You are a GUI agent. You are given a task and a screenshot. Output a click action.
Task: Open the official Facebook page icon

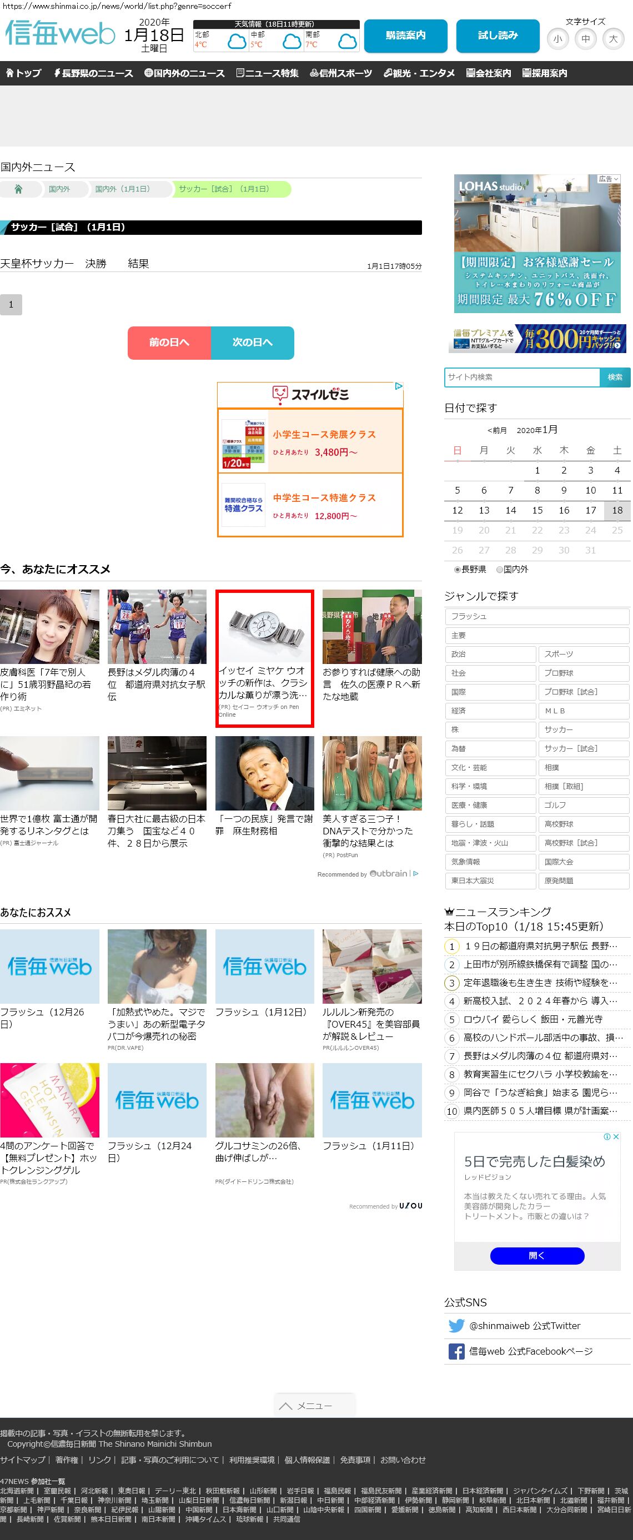[x=456, y=1351]
